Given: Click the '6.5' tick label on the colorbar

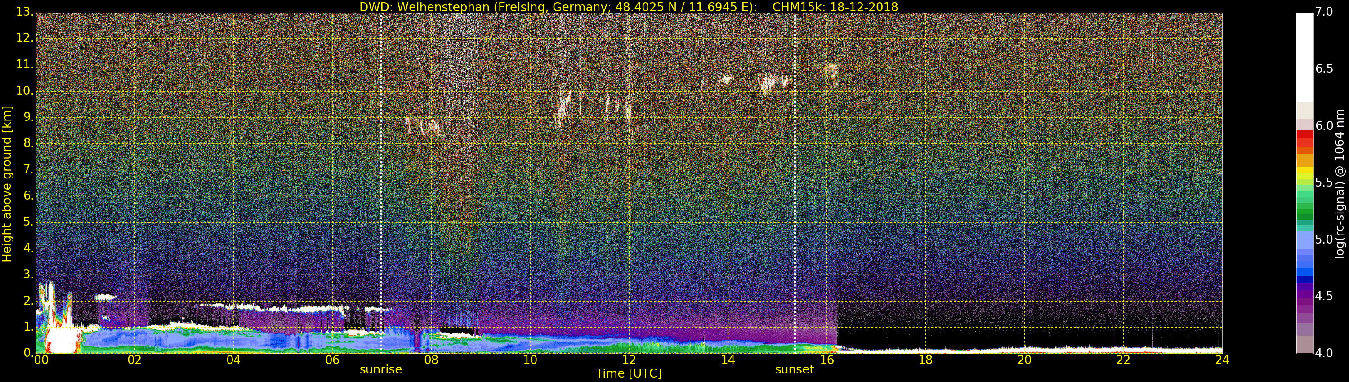Looking at the screenshot, I should point(1324,69).
